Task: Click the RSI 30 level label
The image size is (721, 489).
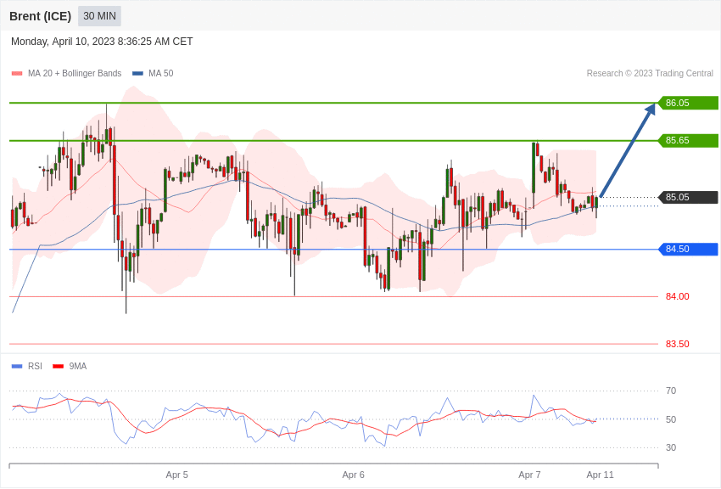Action: (671, 447)
